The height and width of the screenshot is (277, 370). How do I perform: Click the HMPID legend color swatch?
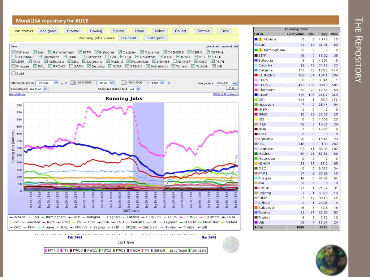(x=46, y=250)
